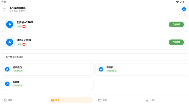189x106 pixels.
Task: Check the cellular signal icon
Action: tap(180, 2)
